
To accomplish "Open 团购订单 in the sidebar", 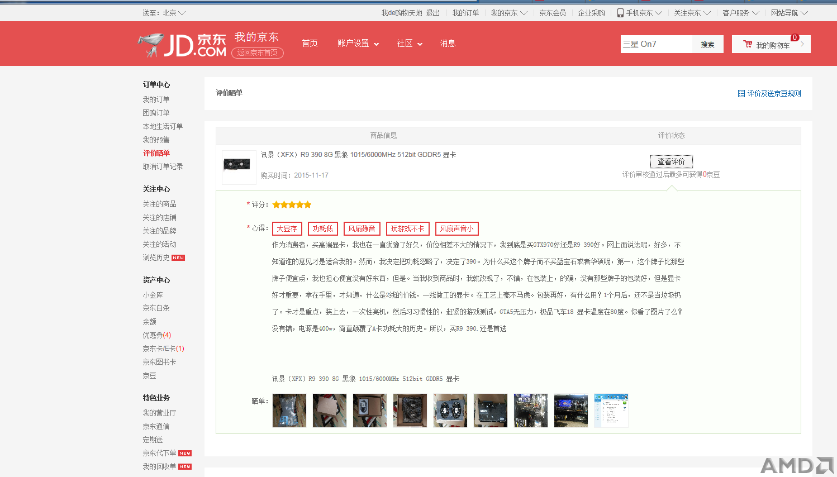I will click(156, 113).
